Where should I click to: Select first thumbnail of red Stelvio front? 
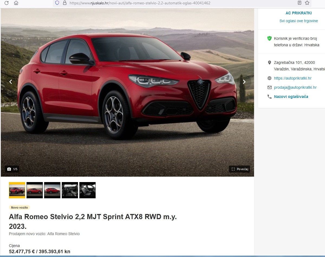point(17,190)
